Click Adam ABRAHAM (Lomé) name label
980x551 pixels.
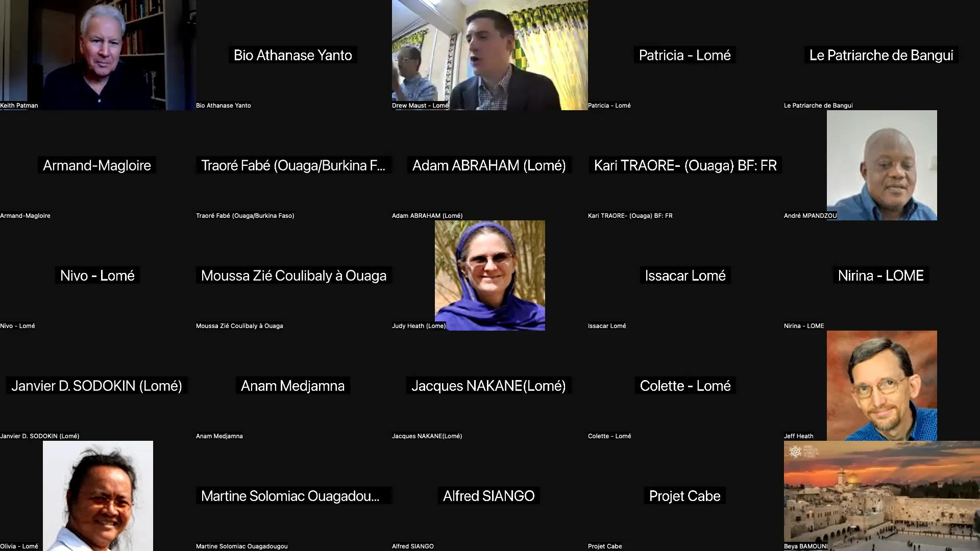489,165
